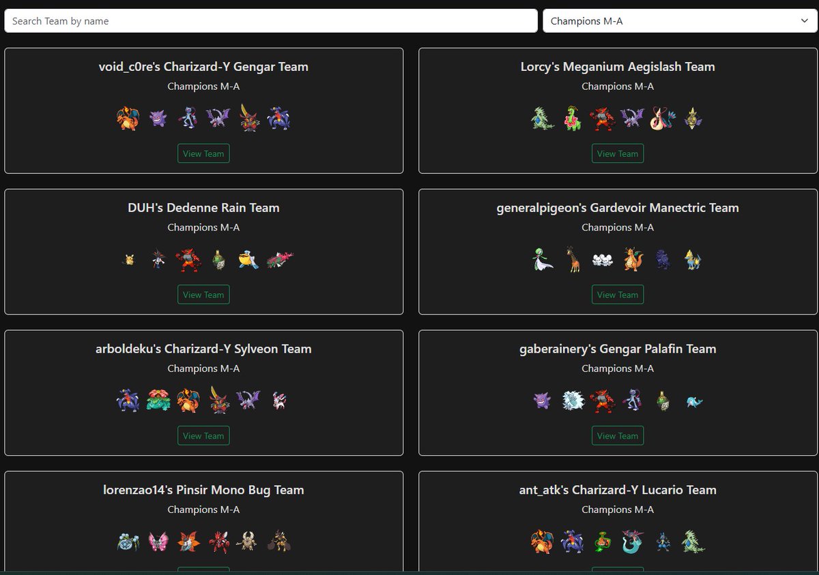Select Pelipper sprite in DUH's Rain team

249,259
